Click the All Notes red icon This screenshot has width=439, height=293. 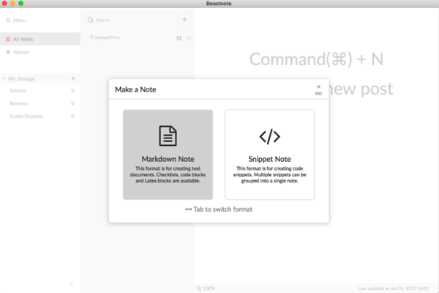point(8,39)
